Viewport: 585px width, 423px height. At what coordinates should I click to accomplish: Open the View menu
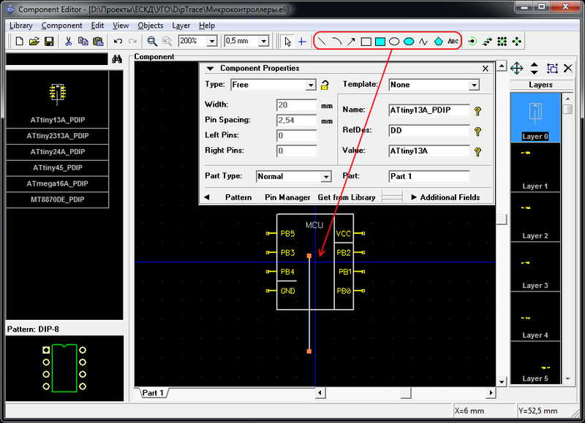[121, 26]
